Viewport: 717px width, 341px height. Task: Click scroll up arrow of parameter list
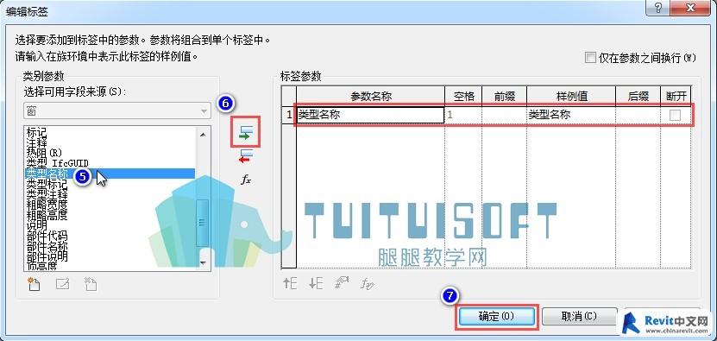tap(203, 134)
